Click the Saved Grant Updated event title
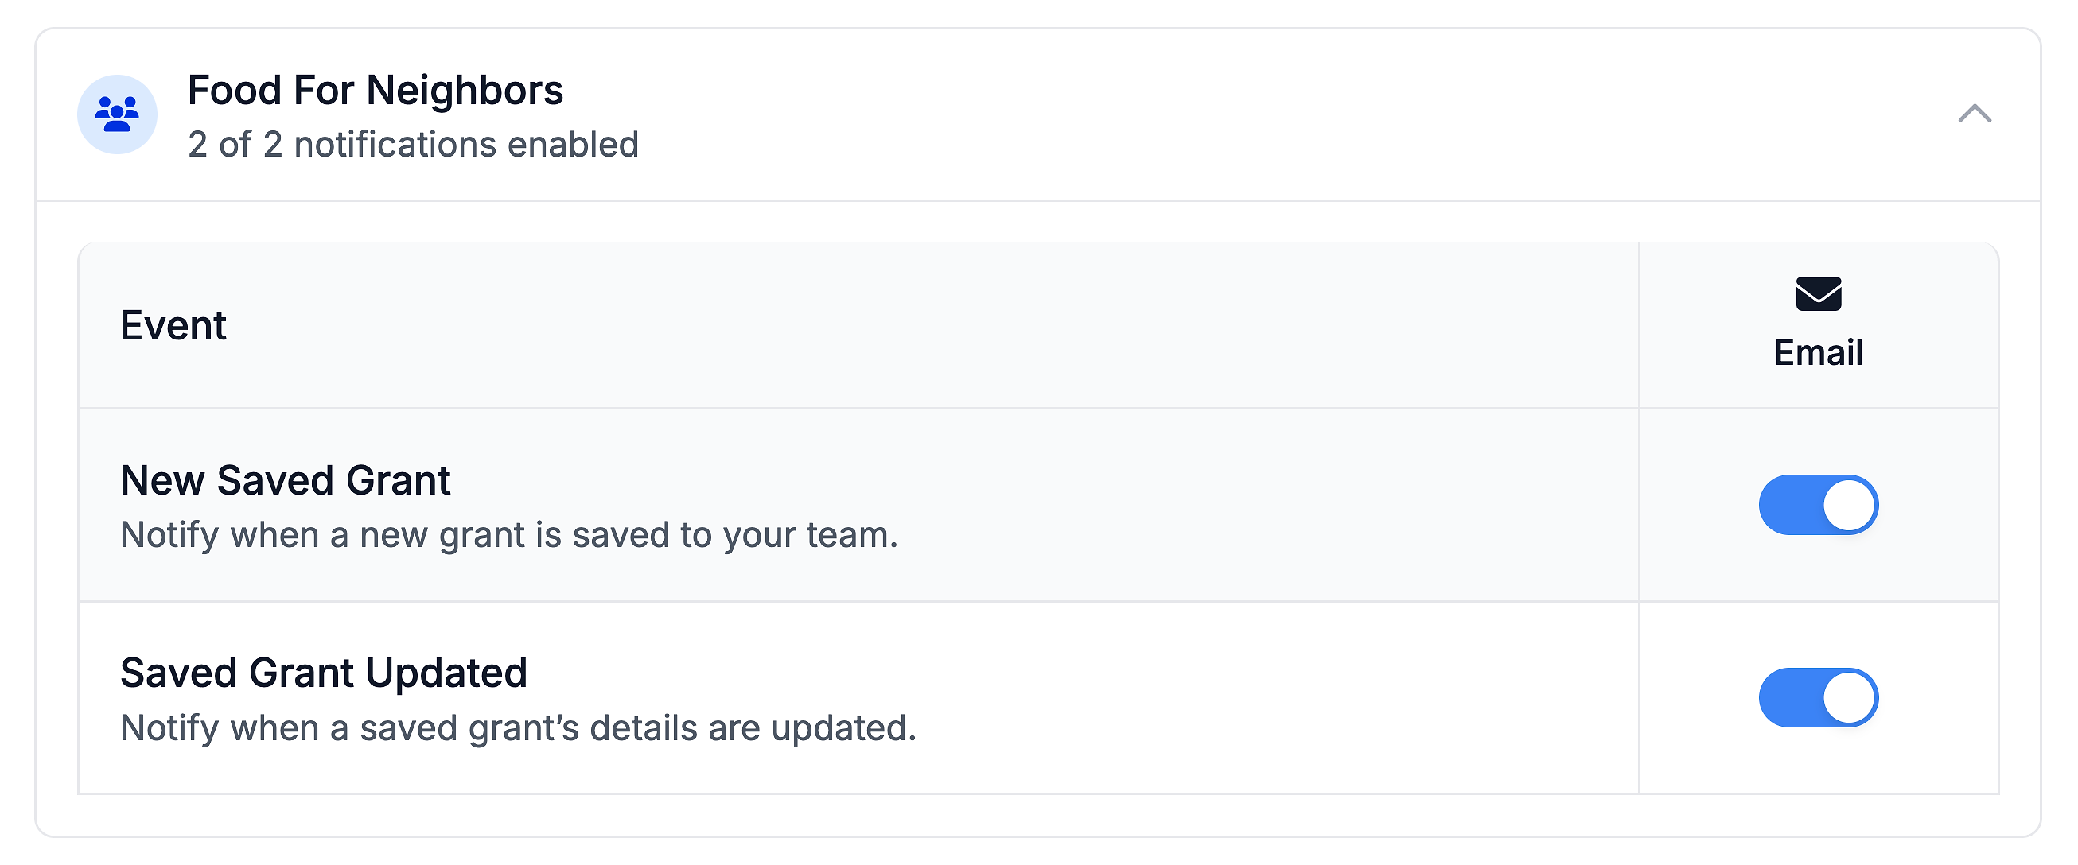Screen dimensions: 2078x865 coord(324,673)
